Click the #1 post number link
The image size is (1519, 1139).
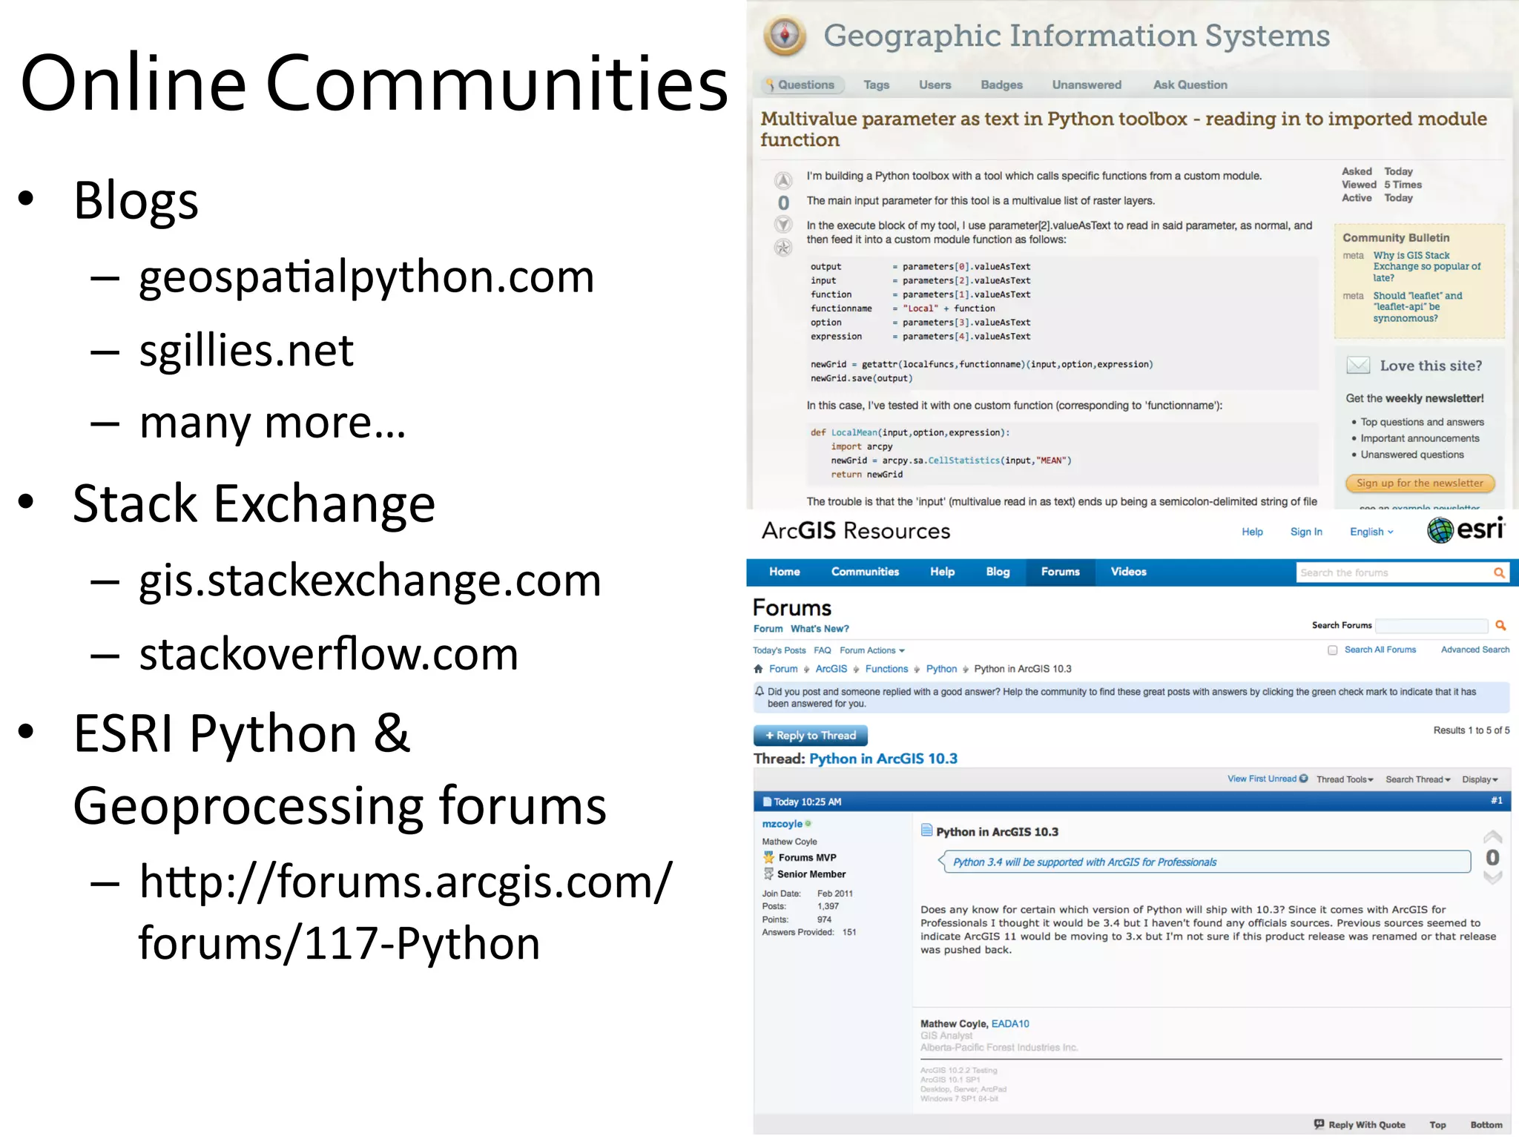[x=1496, y=801]
